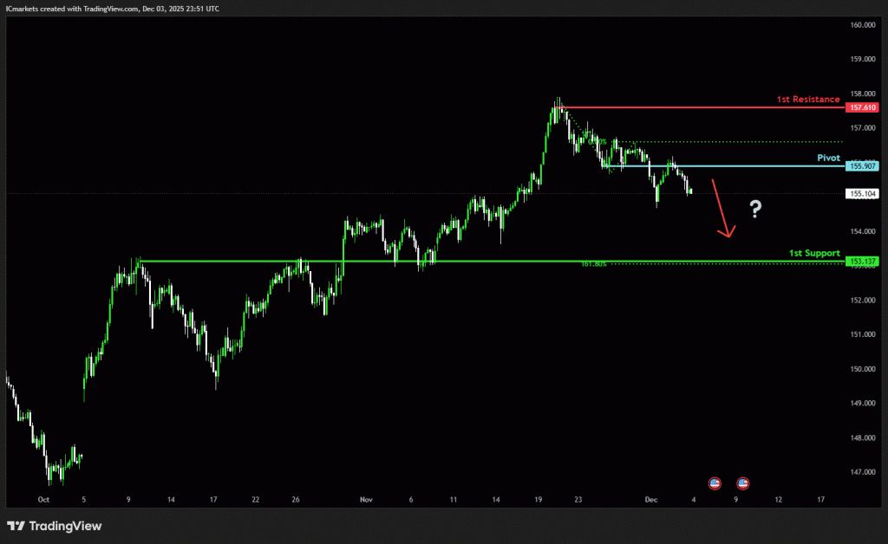Viewport: 888px width, 544px height.
Task: Click the current price label 155.104
Action: pos(861,194)
